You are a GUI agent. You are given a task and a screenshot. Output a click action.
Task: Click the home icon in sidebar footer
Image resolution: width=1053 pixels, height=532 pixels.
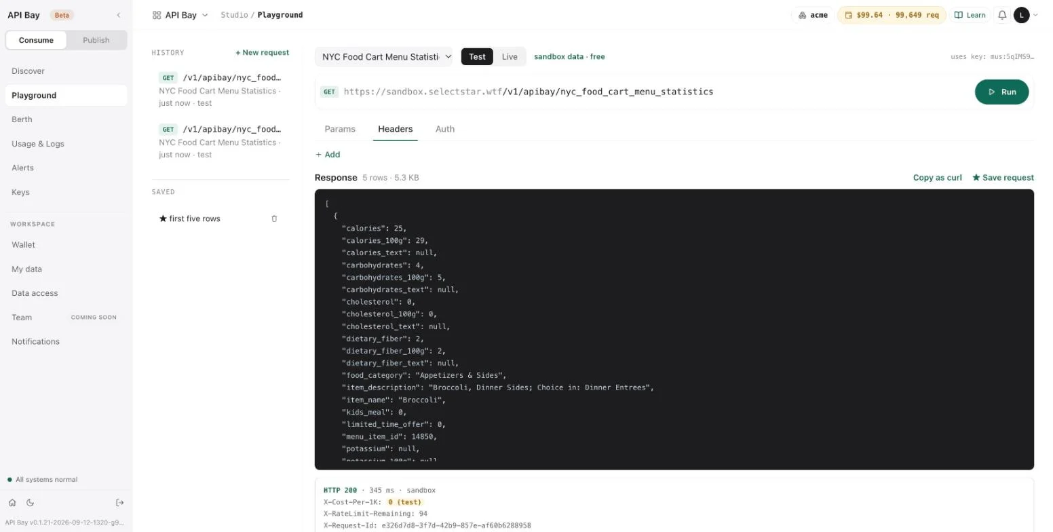12,503
